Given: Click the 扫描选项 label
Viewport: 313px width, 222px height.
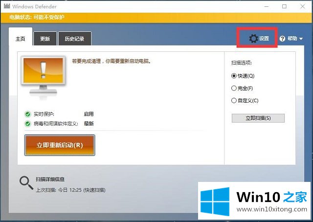Looking at the screenshot, I should point(241,63).
